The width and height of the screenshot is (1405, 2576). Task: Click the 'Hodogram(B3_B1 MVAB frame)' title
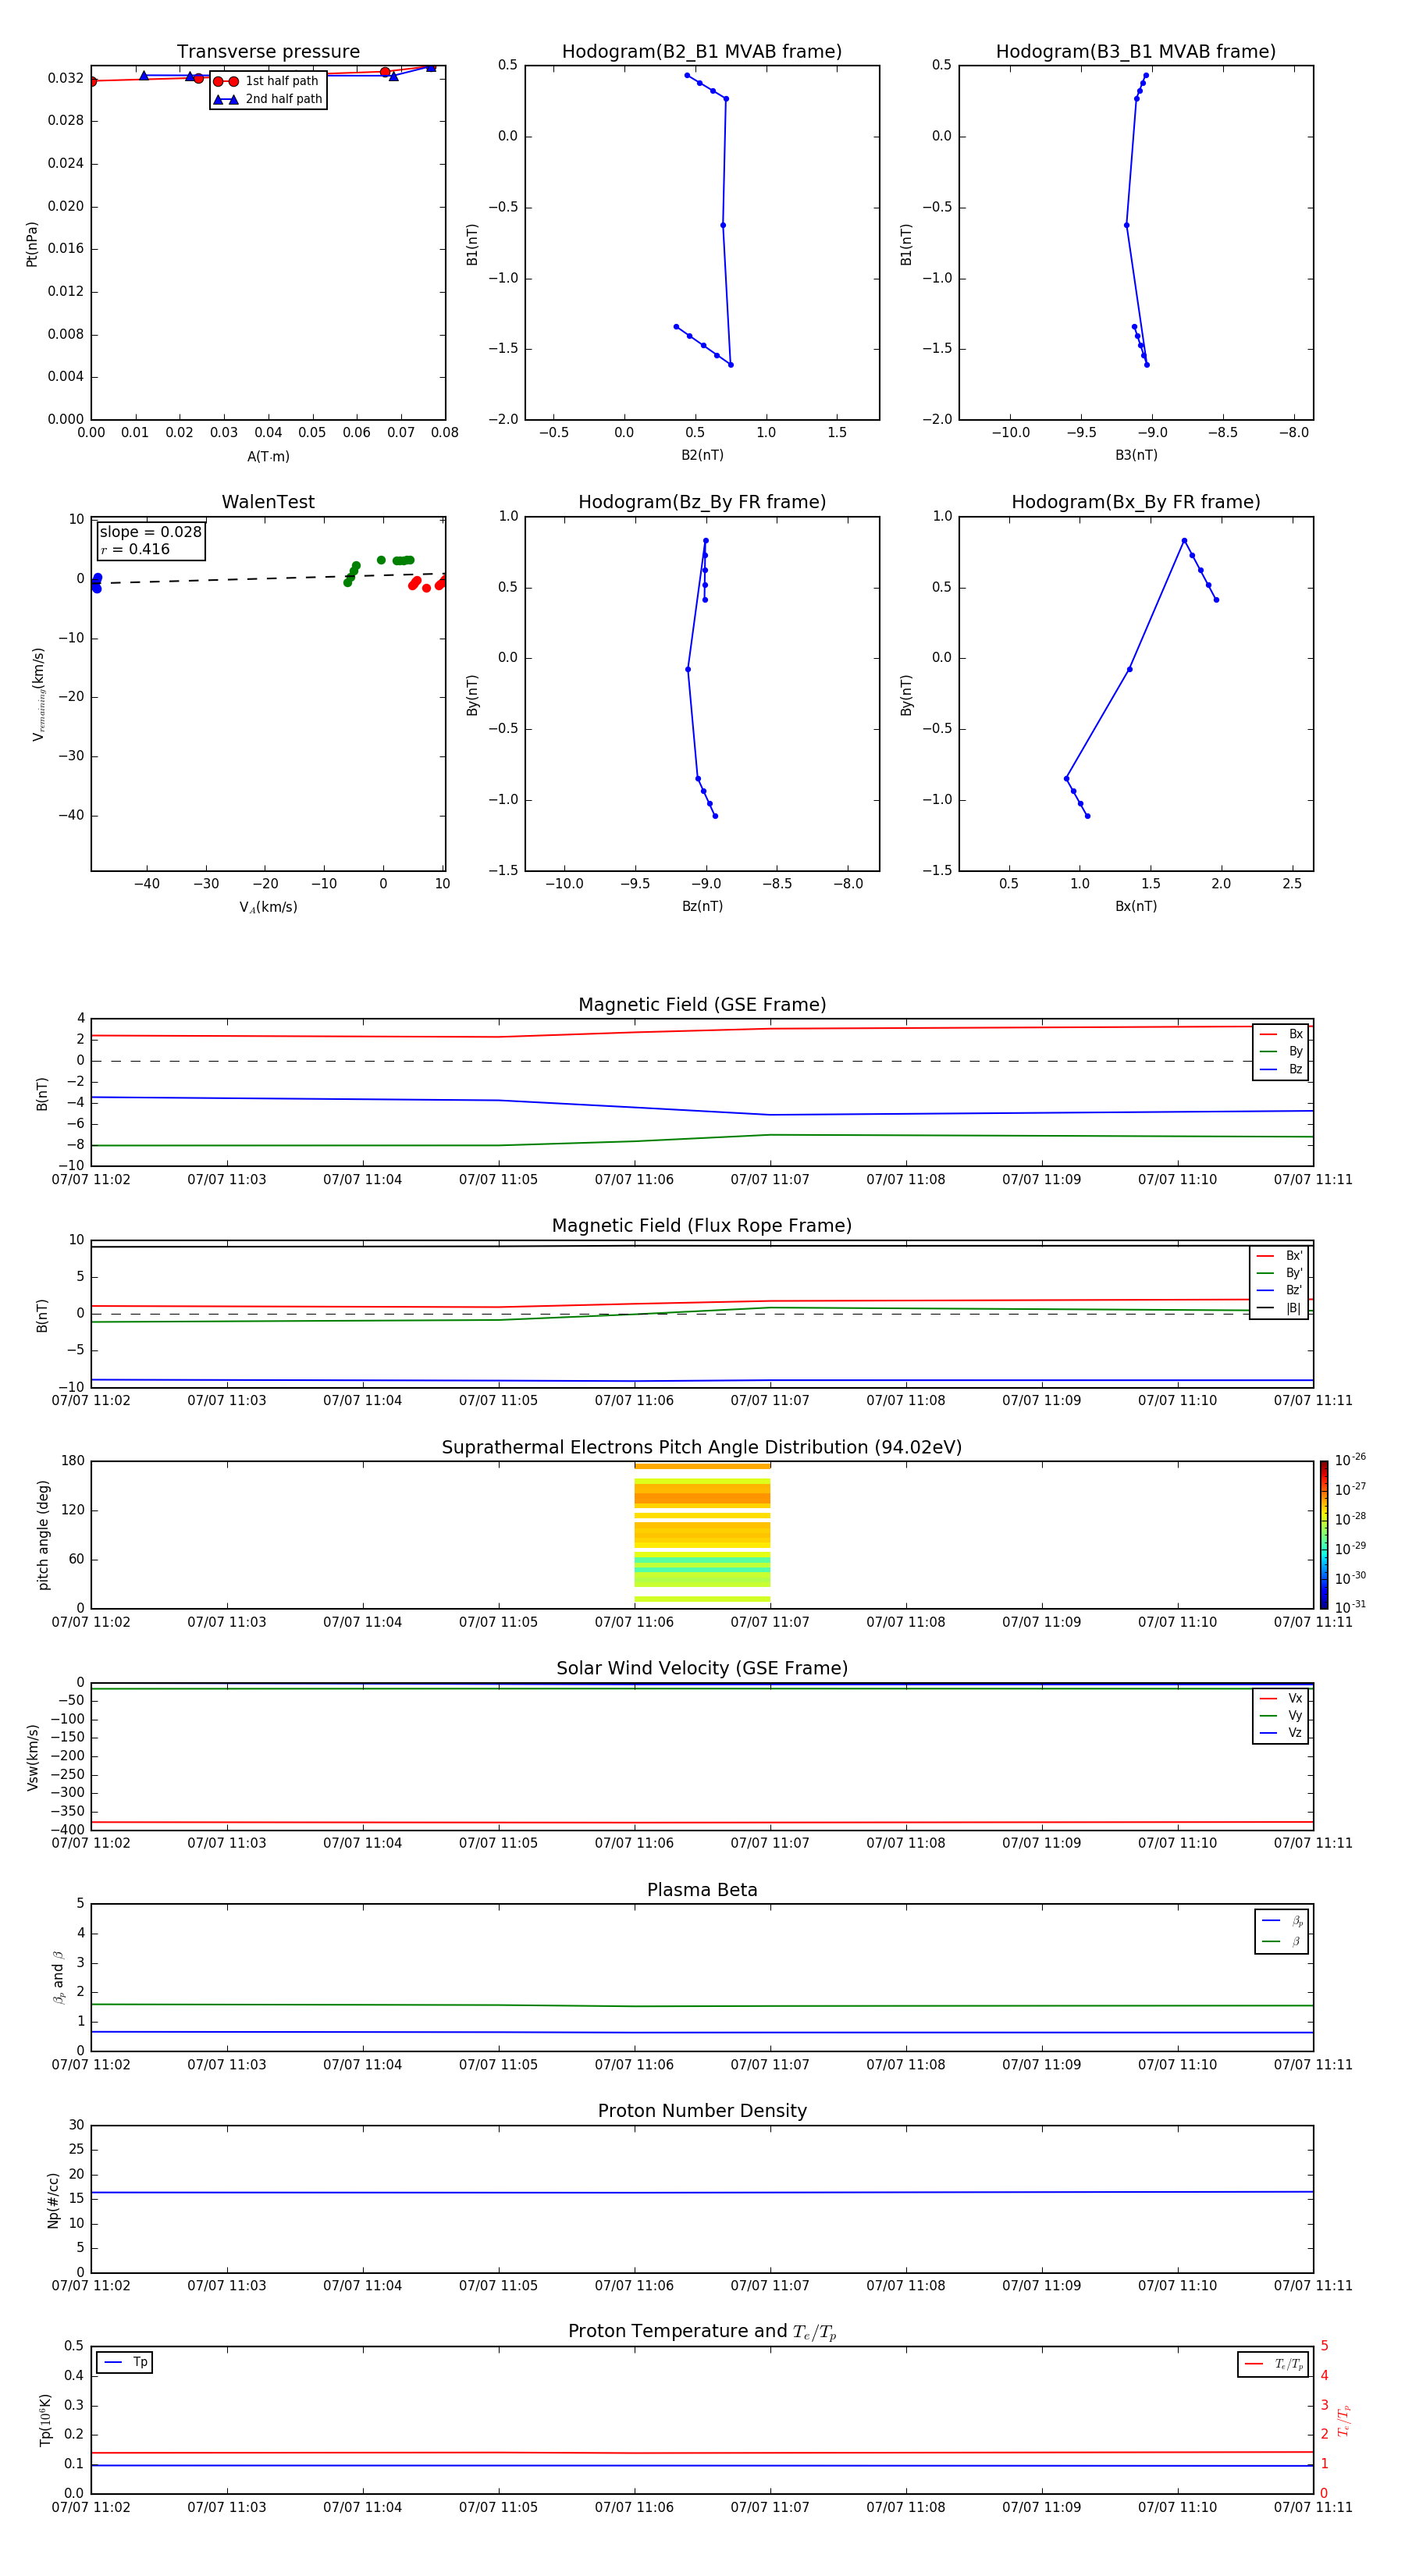1136,52
